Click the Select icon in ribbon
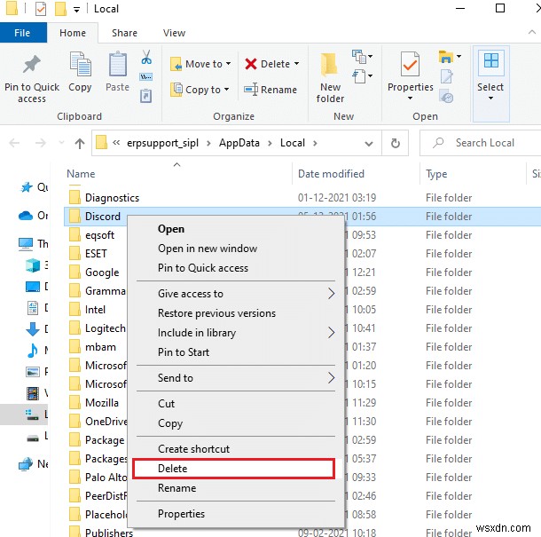 click(490, 61)
